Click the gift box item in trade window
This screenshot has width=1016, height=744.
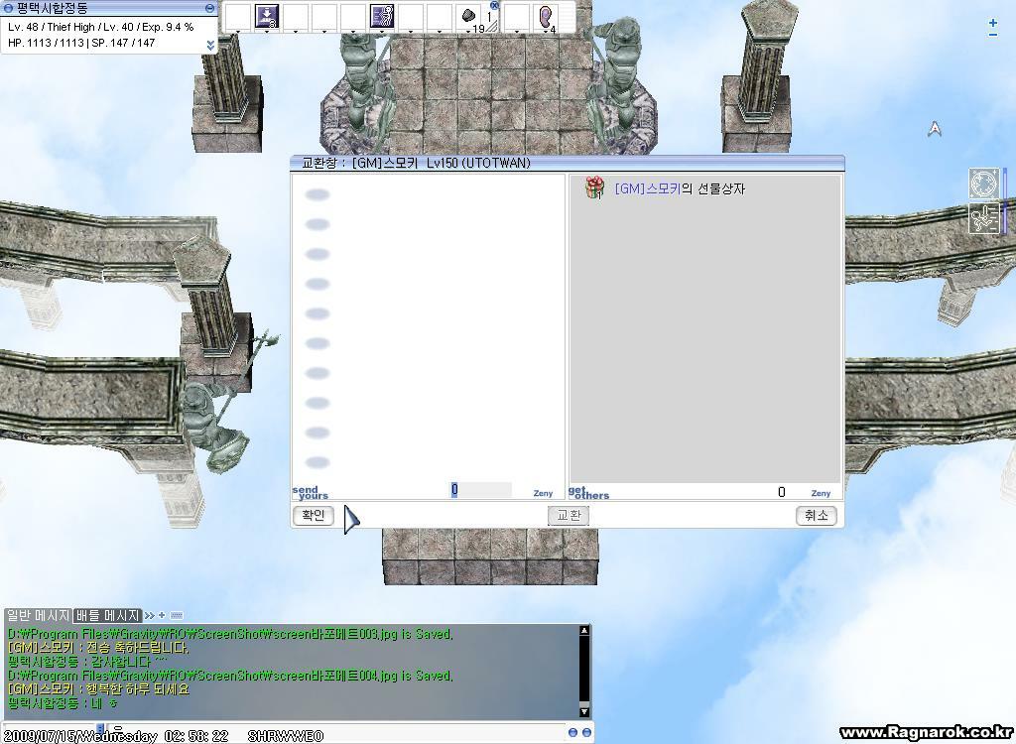(594, 187)
